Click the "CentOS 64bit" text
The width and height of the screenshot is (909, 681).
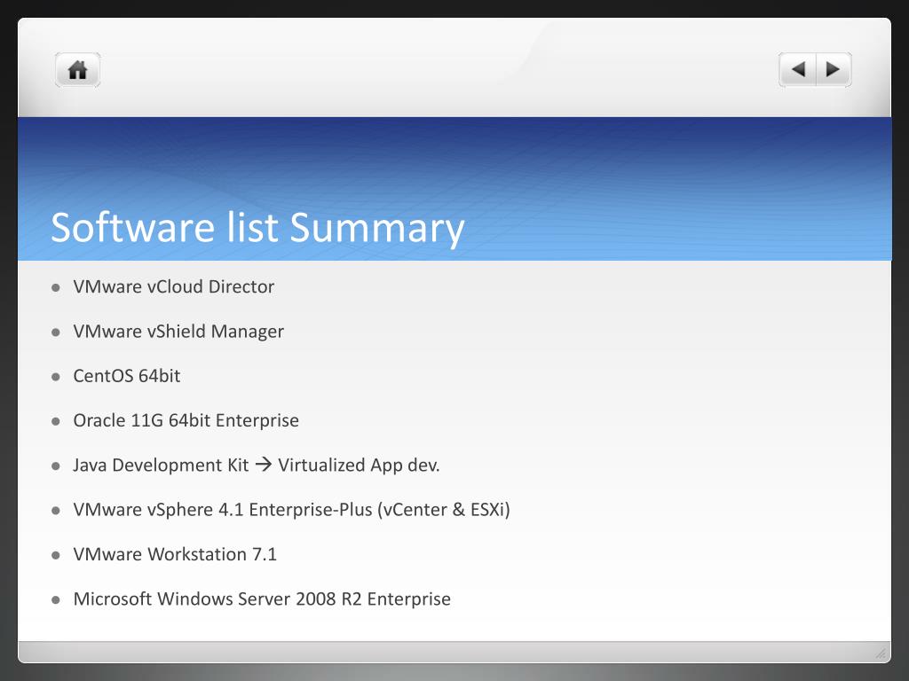[x=127, y=376]
